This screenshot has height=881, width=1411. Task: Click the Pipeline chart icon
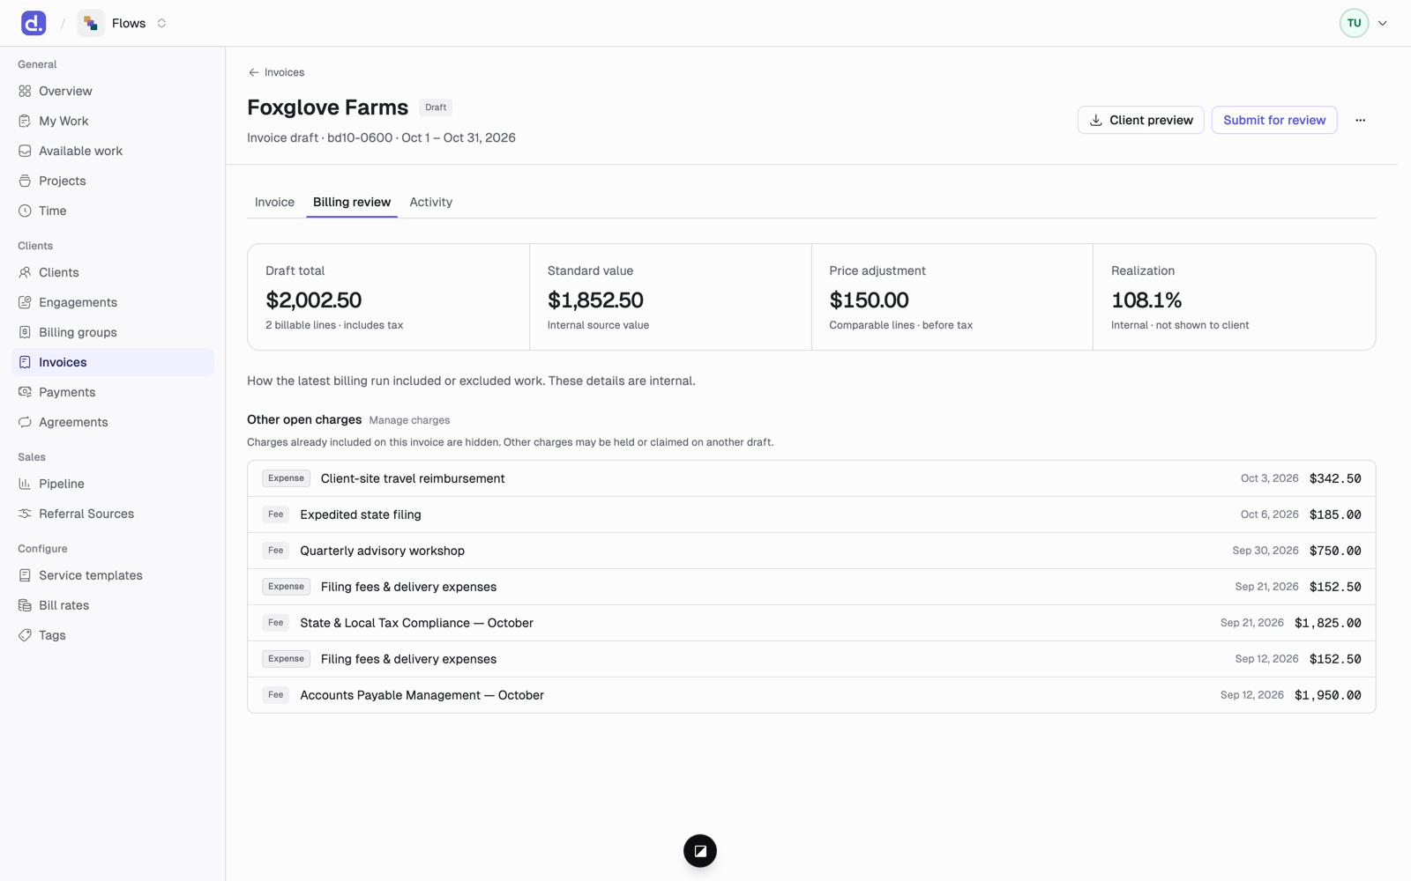[25, 484]
